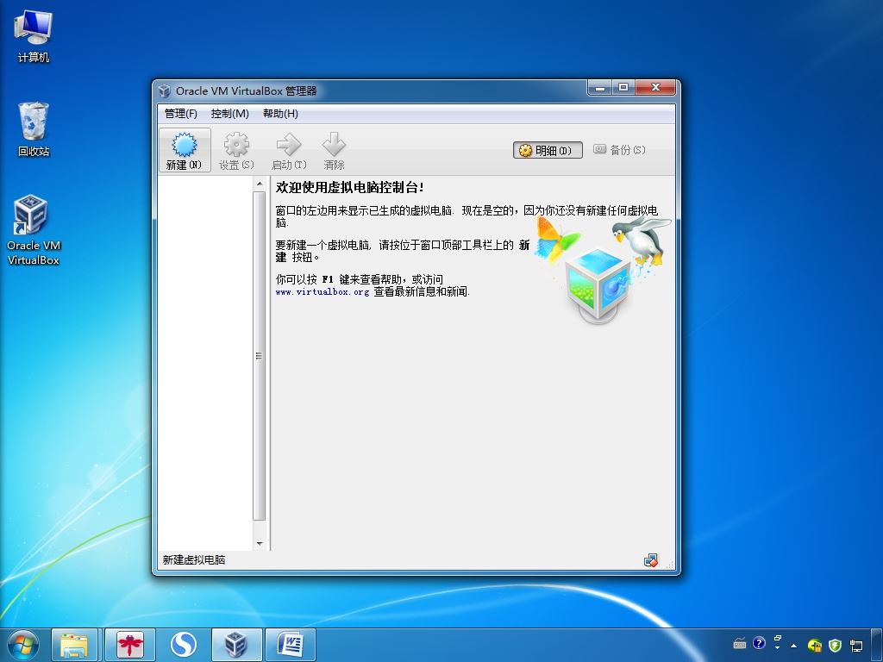
Task: Click the 设置(S) gear toolbar icon
Action: (236, 150)
